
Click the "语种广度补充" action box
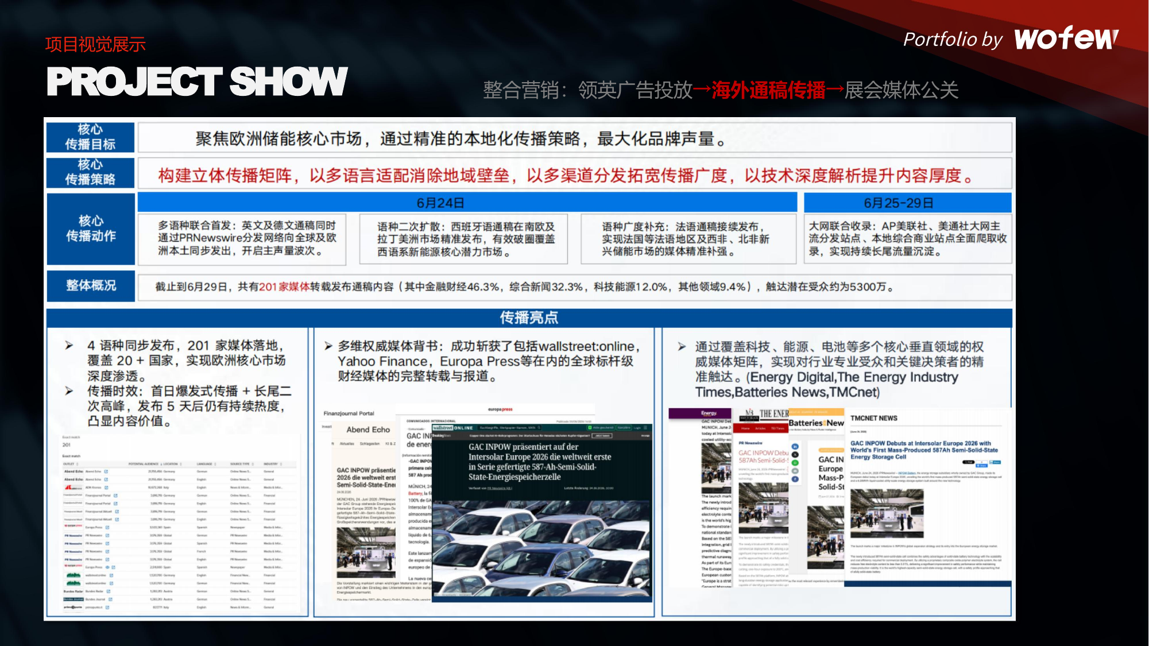(x=688, y=238)
